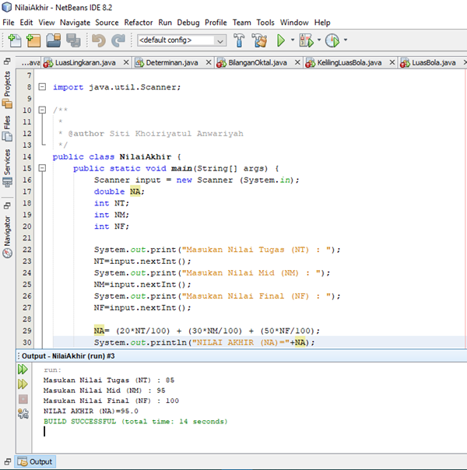This screenshot has height=470, width=467.
Task: Open the Refactor menu
Action: (x=139, y=23)
